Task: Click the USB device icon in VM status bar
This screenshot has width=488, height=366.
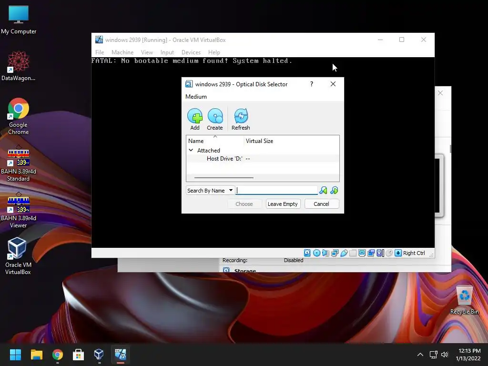Action: coord(344,253)
